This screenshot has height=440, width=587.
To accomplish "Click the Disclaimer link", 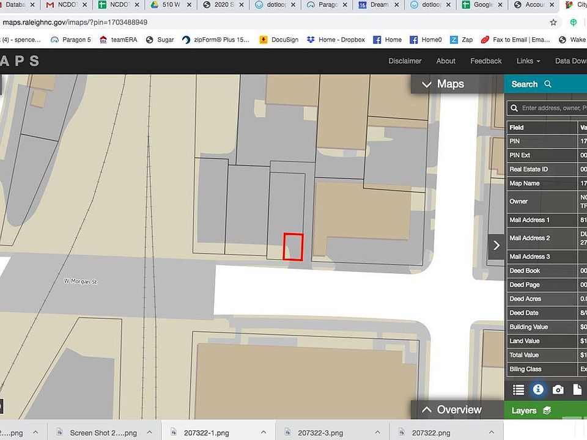I will [x=405, y=61].
